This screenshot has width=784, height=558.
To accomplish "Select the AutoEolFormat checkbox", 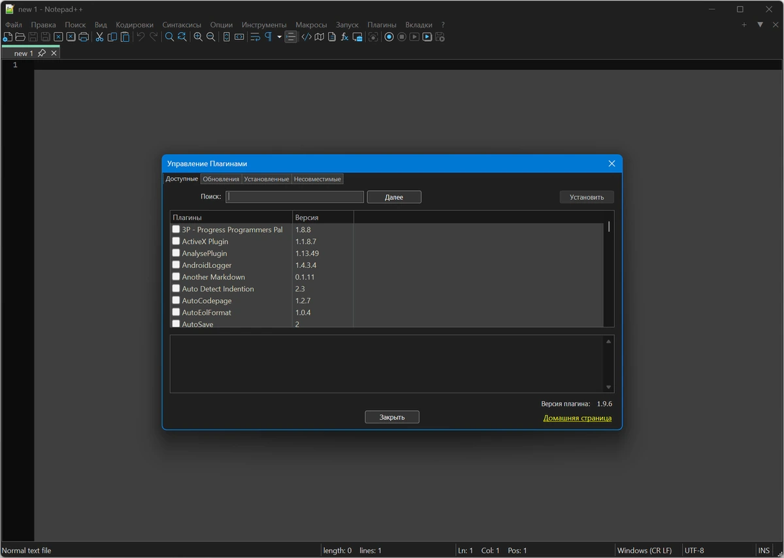I will pyautogui.click(x=176, y=312).
